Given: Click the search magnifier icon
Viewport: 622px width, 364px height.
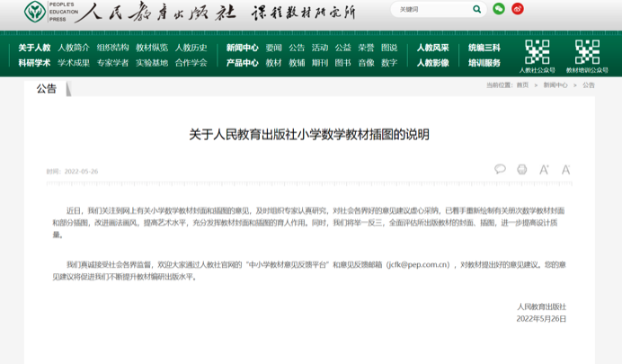Looking at the screenshot, I should click(476, 9).
